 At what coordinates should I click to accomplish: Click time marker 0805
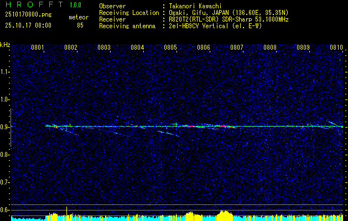click(170, 48)
